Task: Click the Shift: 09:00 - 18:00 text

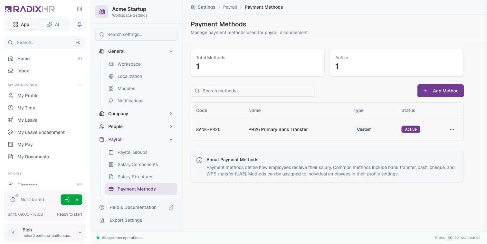Action: pos(25,214)
